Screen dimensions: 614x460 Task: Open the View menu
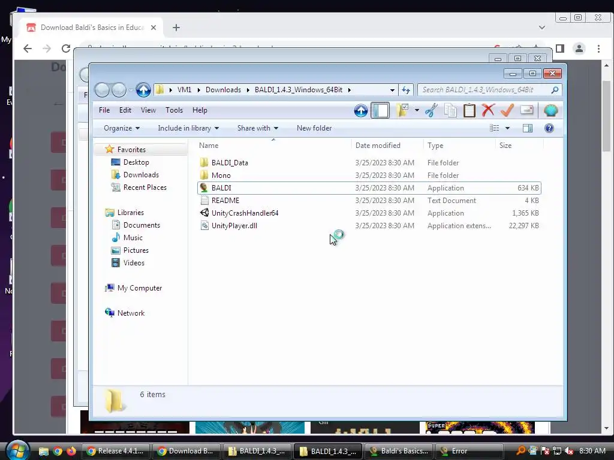point(149,110)
